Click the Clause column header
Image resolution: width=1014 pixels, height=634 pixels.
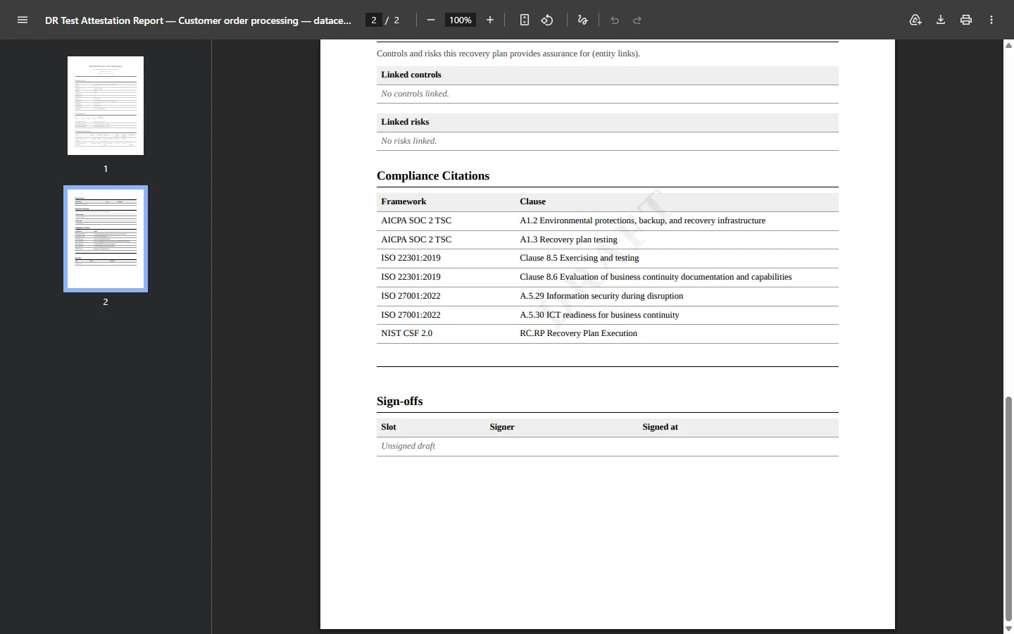coord(532,201)
